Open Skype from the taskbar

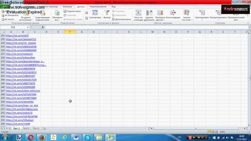pos(87,137)
